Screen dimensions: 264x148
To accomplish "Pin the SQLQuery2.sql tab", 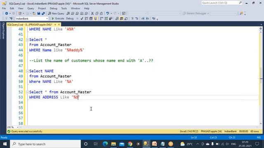I will tap(55, 25).
